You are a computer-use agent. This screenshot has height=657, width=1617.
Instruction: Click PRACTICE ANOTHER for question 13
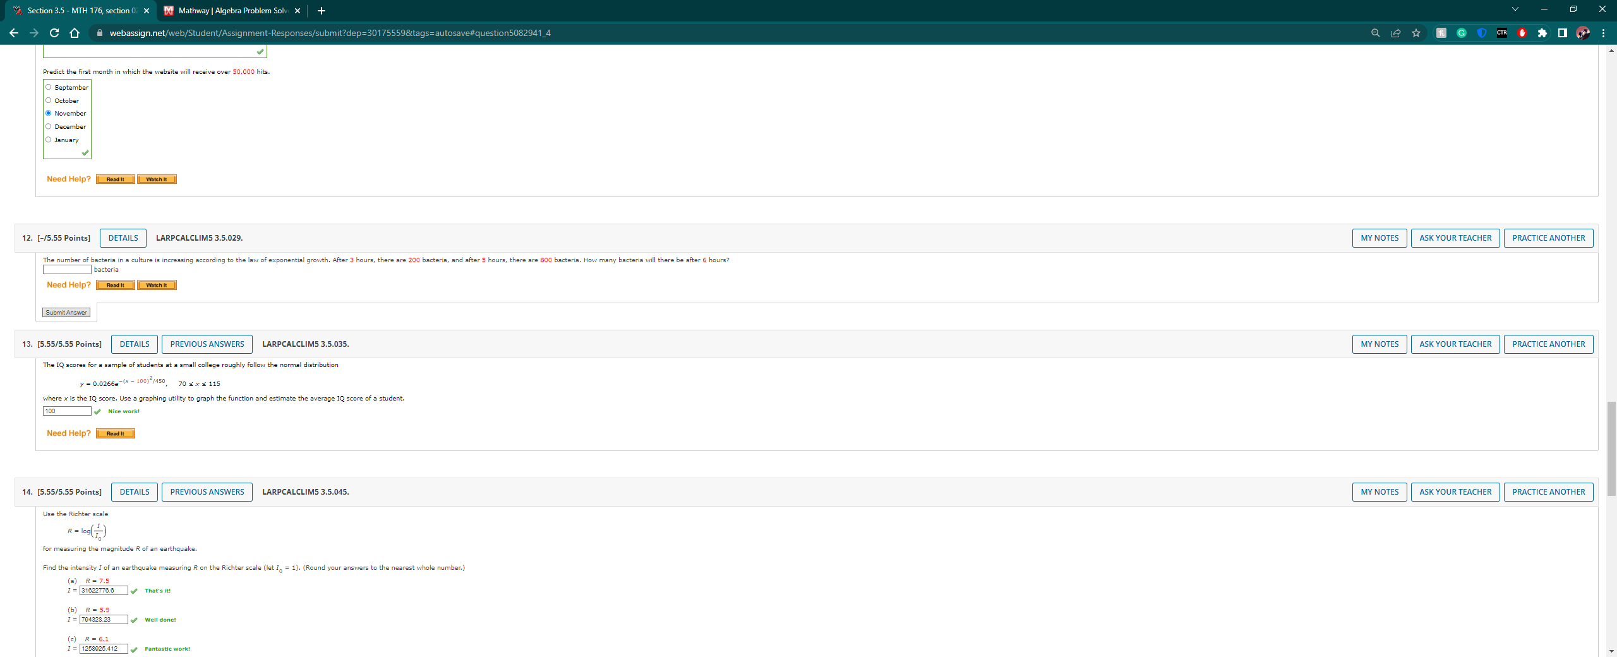pos(1549,344)
